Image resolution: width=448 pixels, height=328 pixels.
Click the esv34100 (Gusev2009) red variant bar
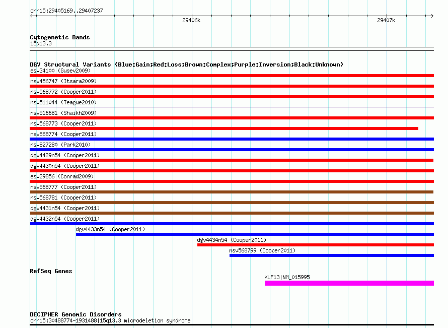coord(232,76)
